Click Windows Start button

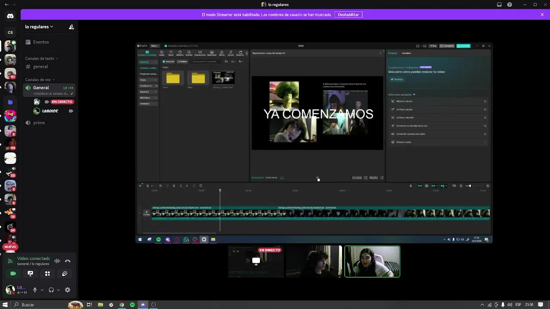(x=5, y=305)
